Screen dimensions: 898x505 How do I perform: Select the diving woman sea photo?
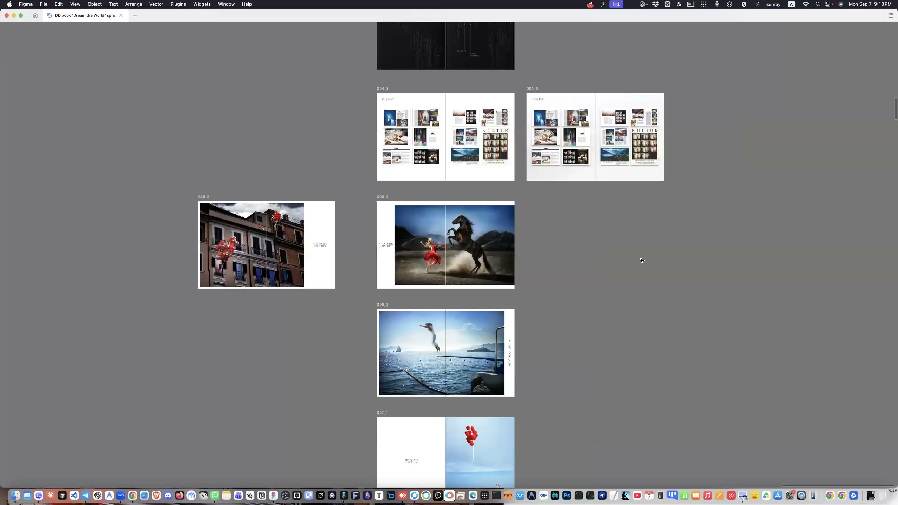pos(441,353)
